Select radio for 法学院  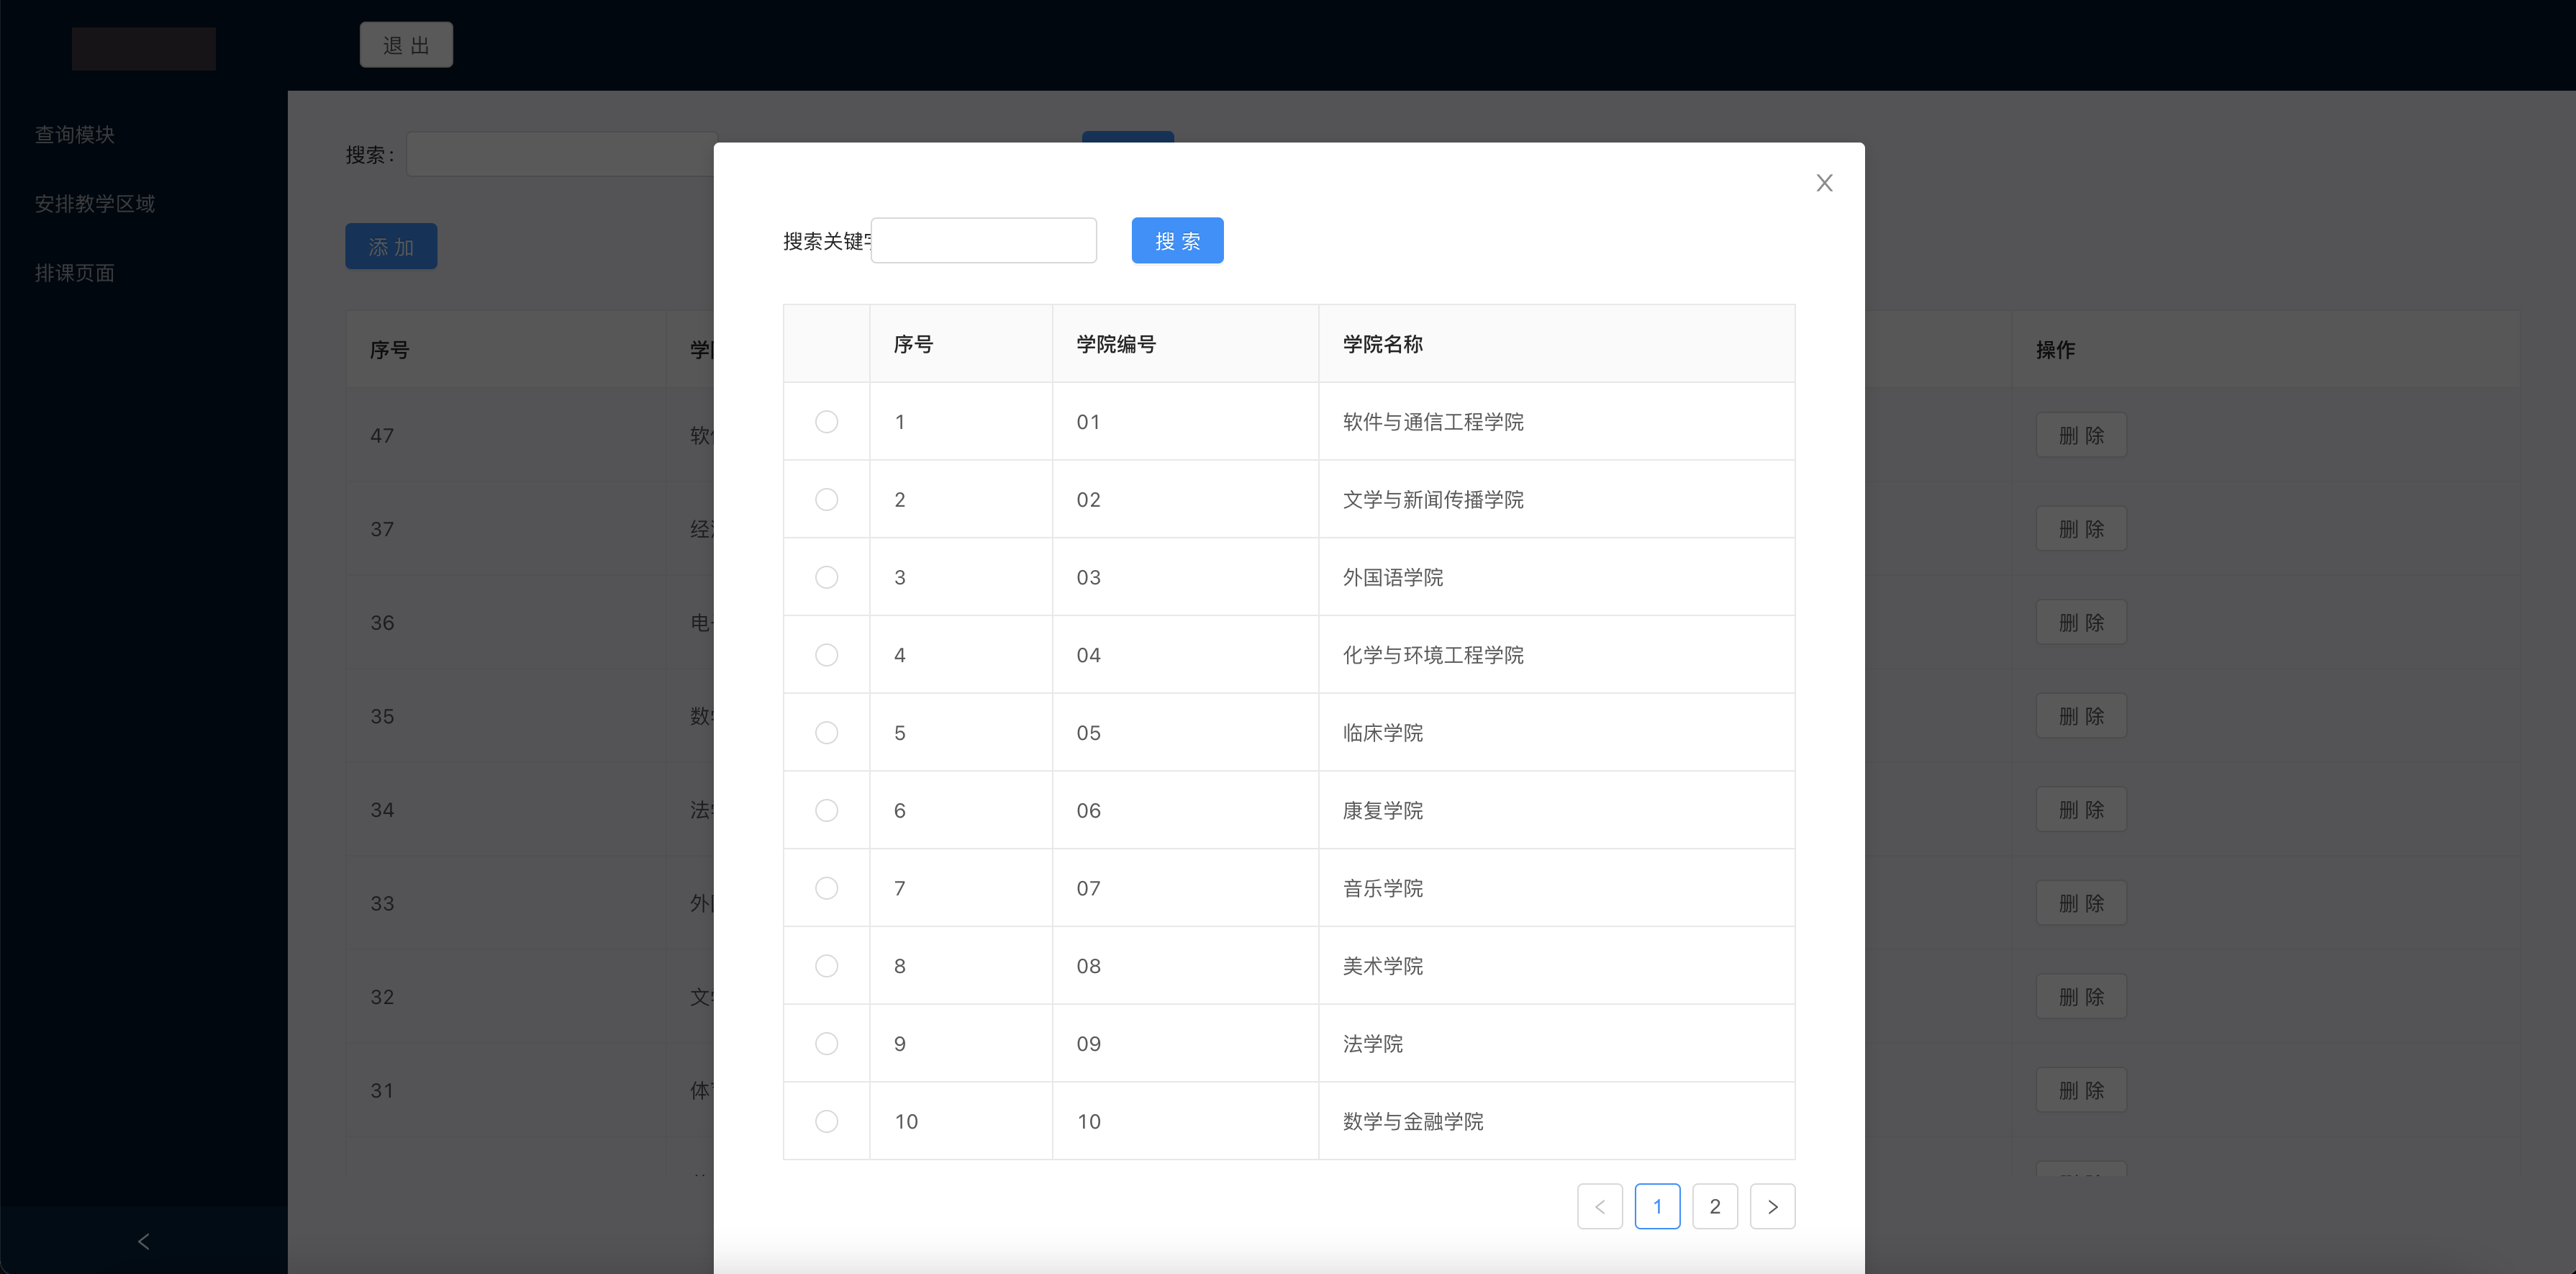[x=826, y=1044]
